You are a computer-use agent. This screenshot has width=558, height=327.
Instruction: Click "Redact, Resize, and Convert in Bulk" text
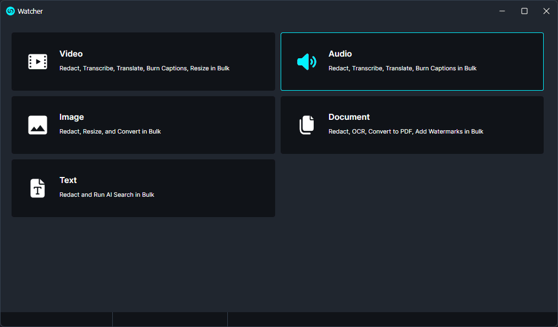point(110,131)
